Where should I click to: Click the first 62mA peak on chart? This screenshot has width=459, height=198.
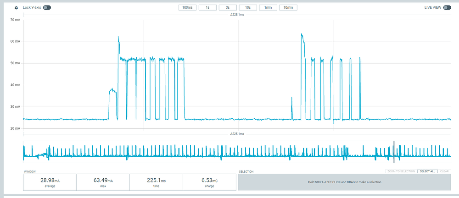click(x=118, y=37)
